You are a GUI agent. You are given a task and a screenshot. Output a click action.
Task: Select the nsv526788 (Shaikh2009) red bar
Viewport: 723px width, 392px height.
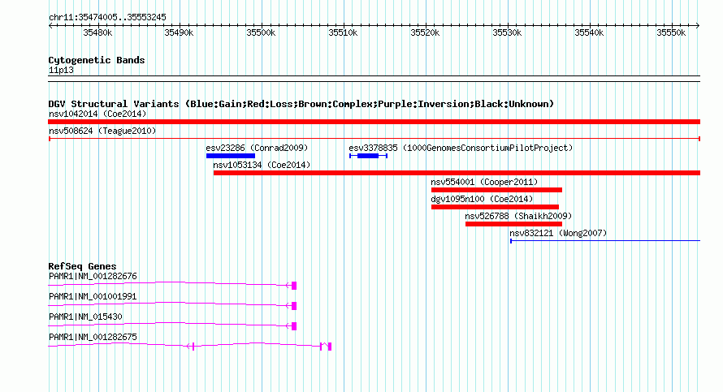[x=513, y=224]
